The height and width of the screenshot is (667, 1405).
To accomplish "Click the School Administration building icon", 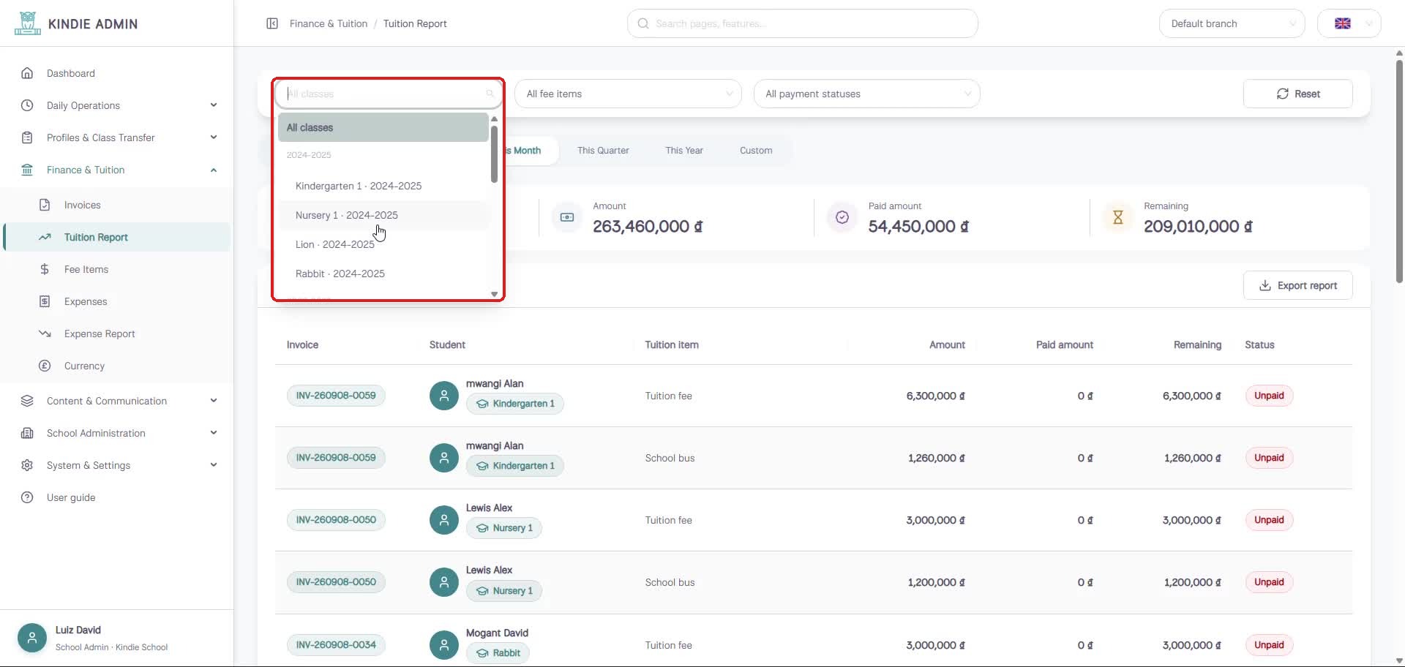I will pyautogui.click(x=27, y=433).
